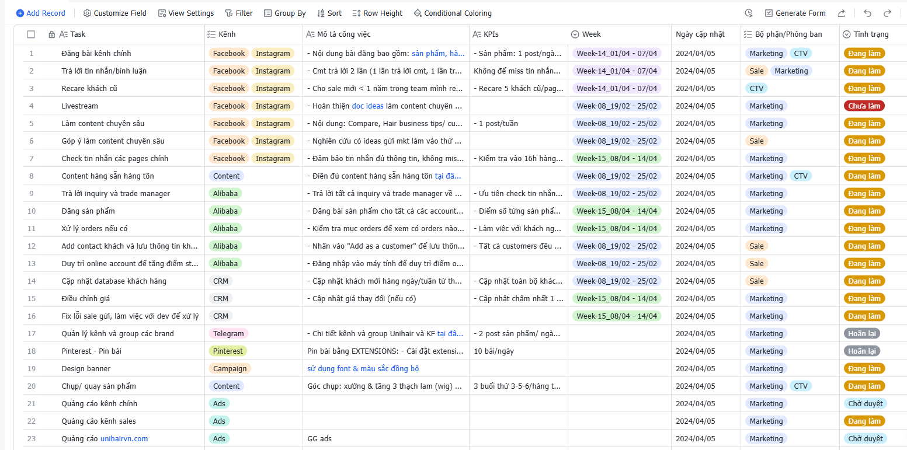
Task: Open the 'sản phẩm, hà...' link in row 1
Action: (x=438, y=53)
